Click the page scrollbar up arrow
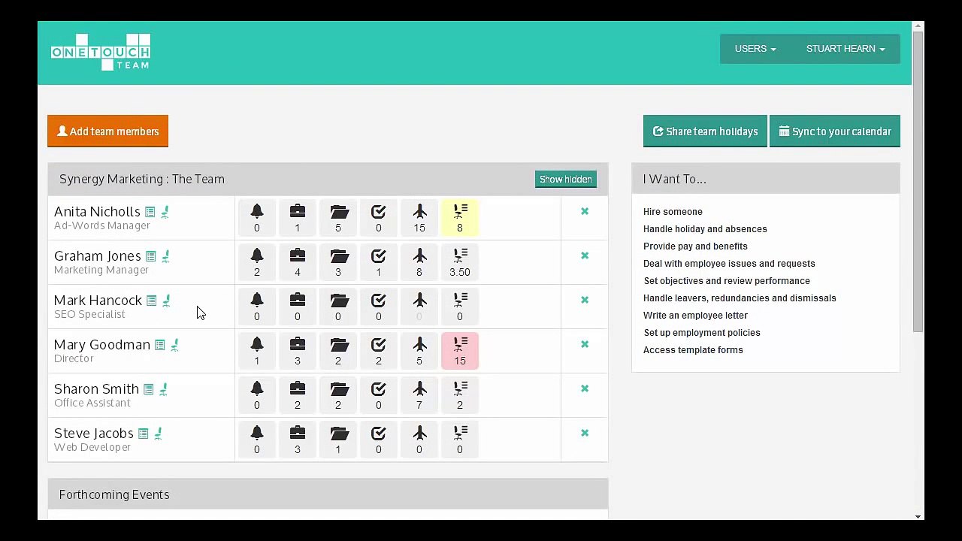This screenshot has width=962, height=541. (x=918, y=26)
